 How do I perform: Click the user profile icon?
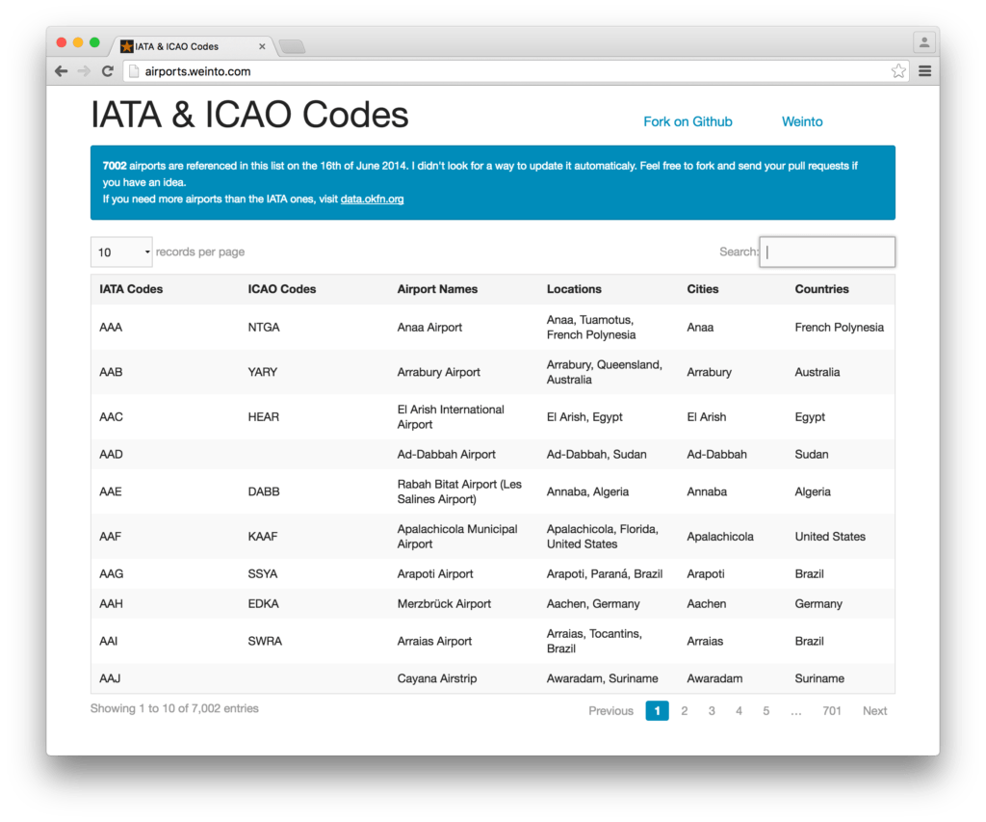tap(923, 42)
